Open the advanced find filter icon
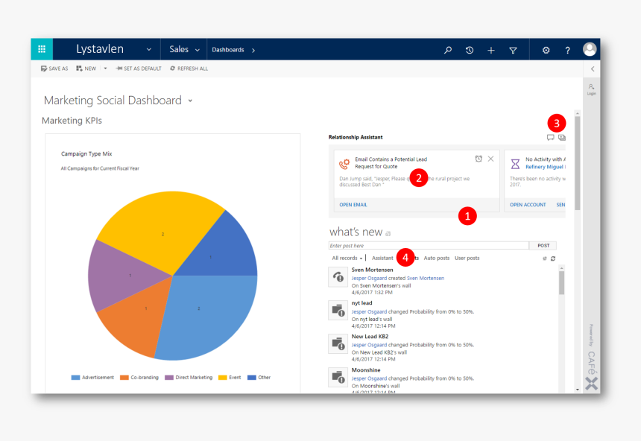Screen dimensions: 641x441 tap(513, 50)
